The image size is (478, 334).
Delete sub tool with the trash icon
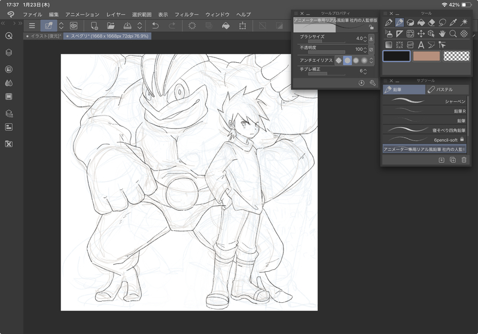coord(464,160)
